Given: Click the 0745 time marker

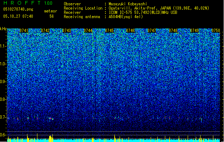Looking at the screenshot, I should [109, 31].
